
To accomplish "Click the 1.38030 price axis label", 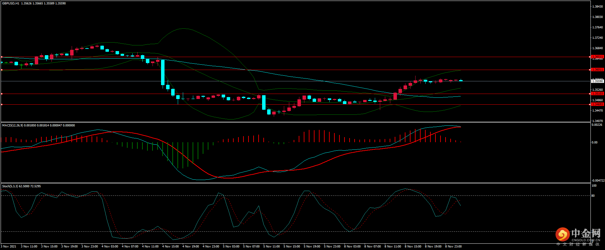I will pos(597,17).
